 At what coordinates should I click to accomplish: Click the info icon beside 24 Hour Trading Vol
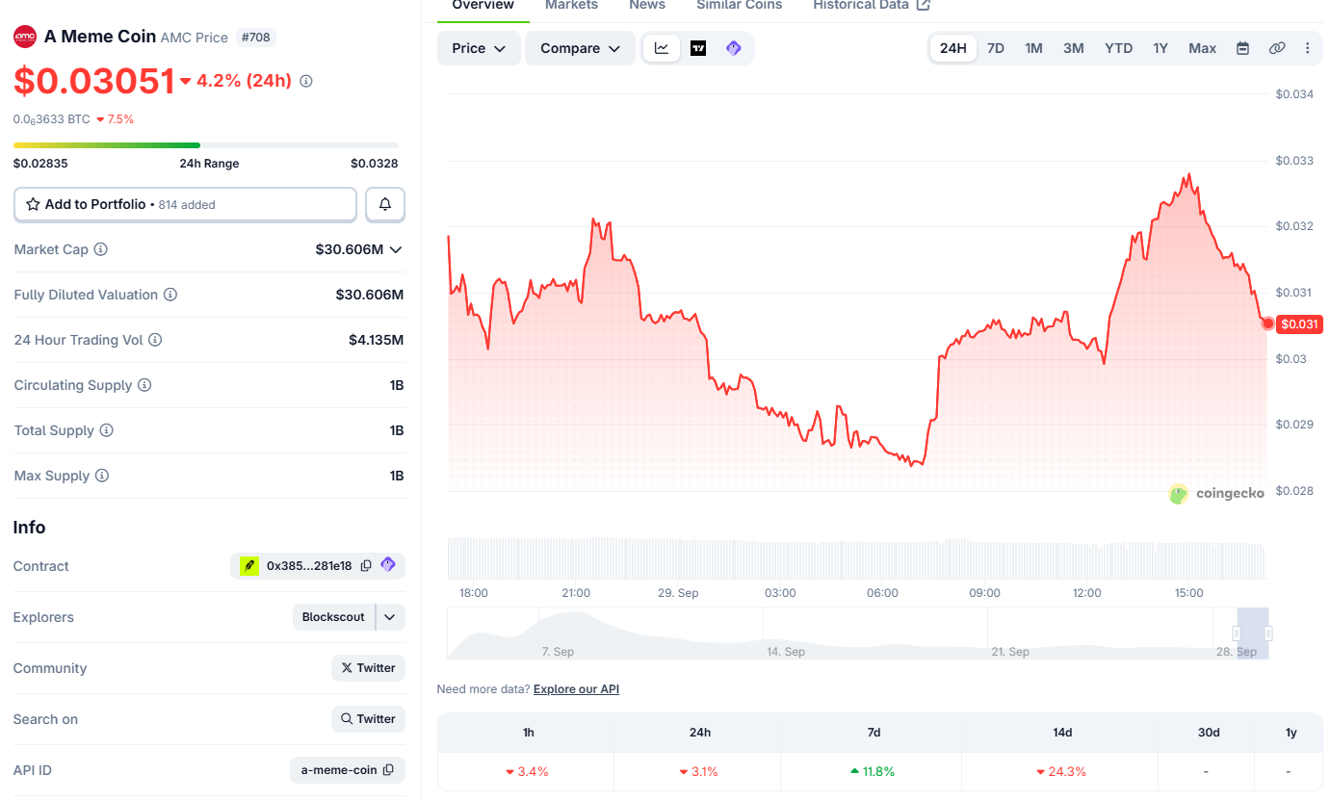[x=155, y=340]
